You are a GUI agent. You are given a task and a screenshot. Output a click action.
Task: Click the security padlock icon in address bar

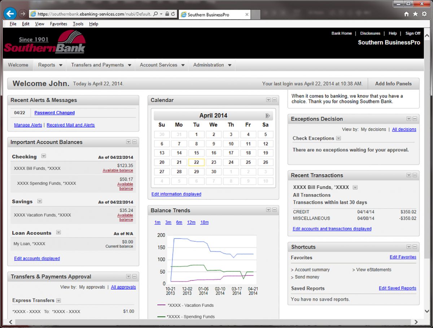[x=167, y=14]
